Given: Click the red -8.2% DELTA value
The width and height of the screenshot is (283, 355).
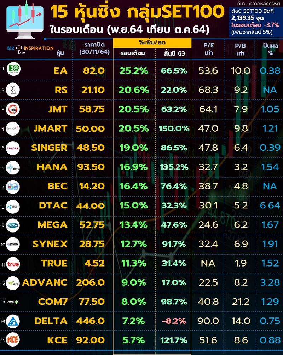Looking at the screenshot, I should [x=174, y=321].
